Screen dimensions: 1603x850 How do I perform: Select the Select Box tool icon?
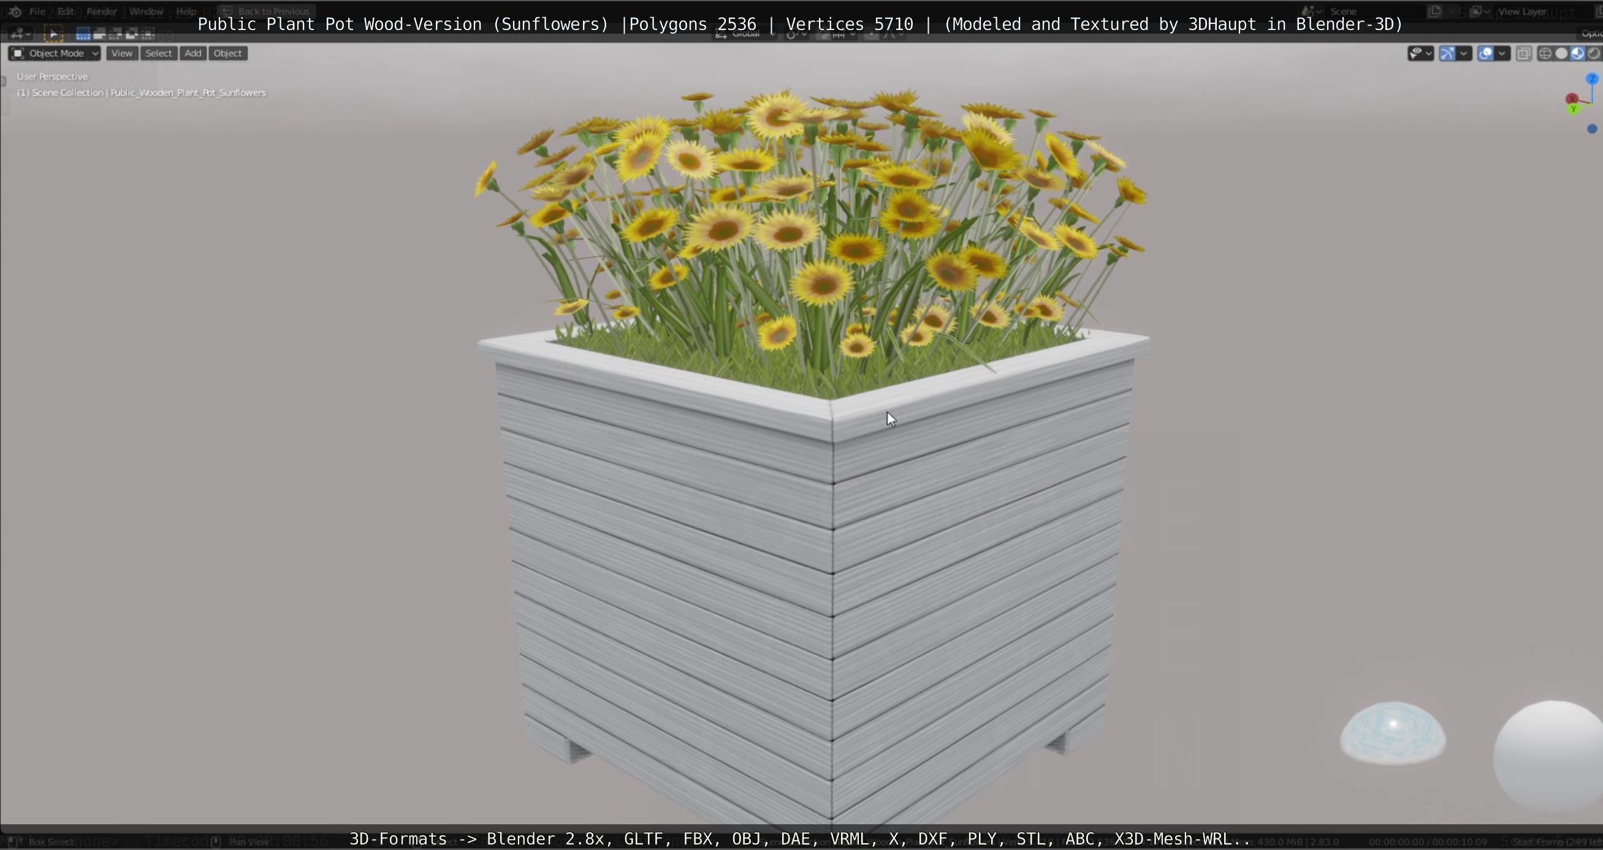click(x=53, y=34)
